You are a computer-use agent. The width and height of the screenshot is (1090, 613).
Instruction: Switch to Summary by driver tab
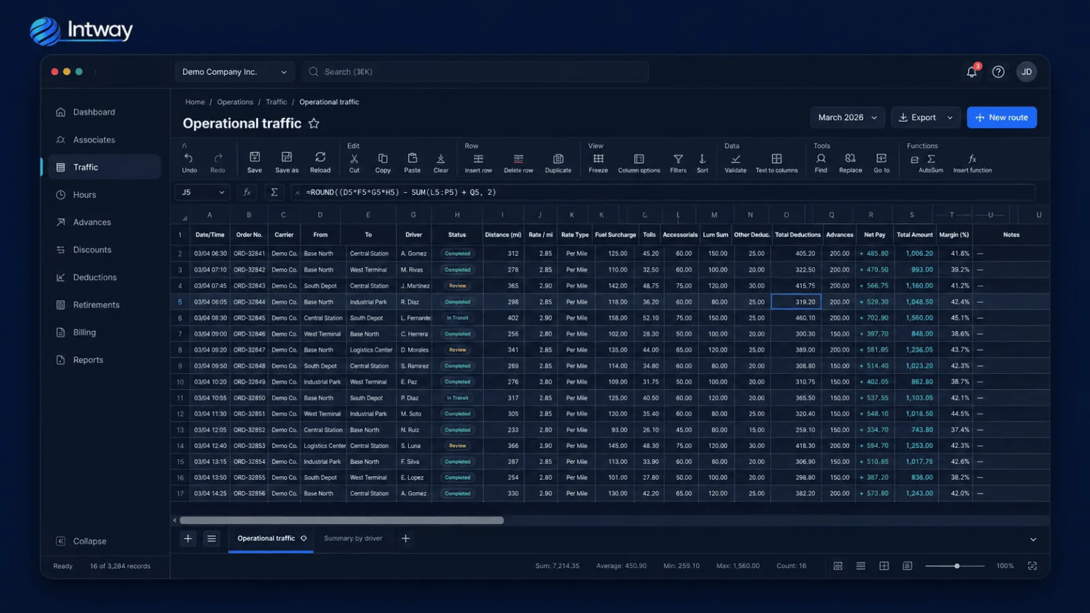(x=353, y=538)
